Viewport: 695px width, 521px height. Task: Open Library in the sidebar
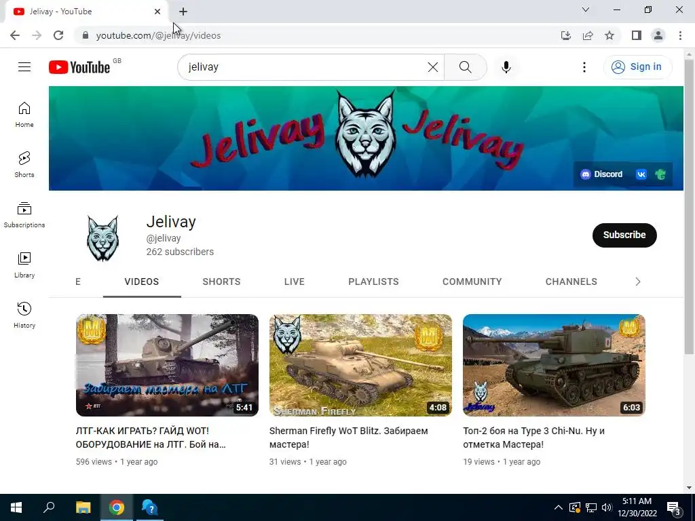(24, 265)
